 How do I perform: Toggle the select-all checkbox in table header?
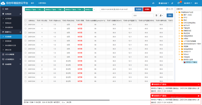point(26,20)
